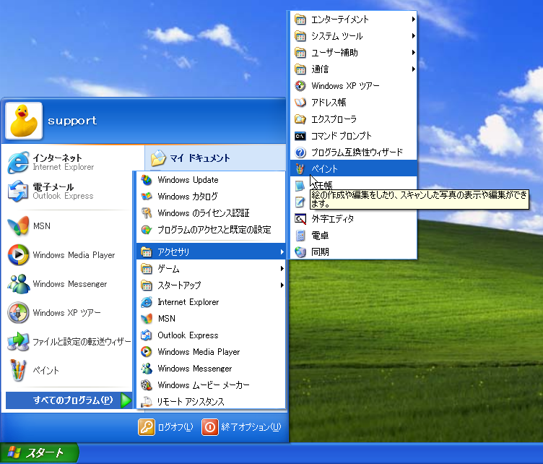The width and height of the screenshot is (543, 464).
Task: Expand エンターテイメント submenu
Action: (x=354, y=20)
